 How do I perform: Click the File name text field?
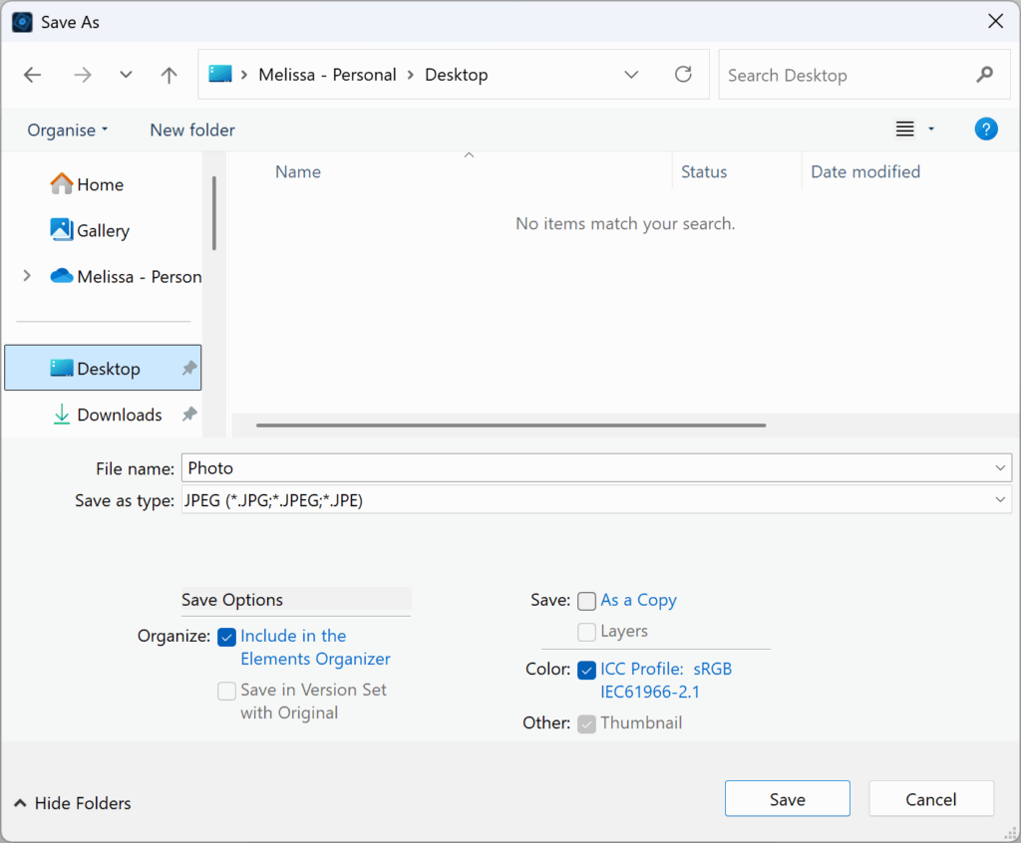(588, 468)
